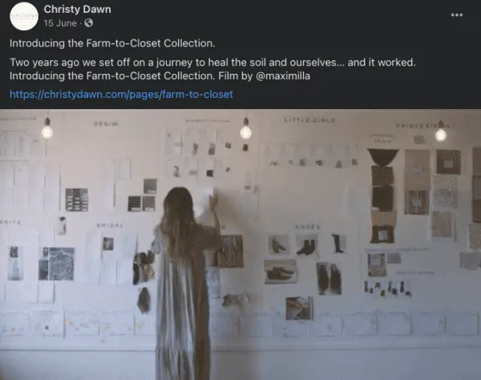
Task: Click the @maximilla mention in the post
Action: click(x=282, y=75)
